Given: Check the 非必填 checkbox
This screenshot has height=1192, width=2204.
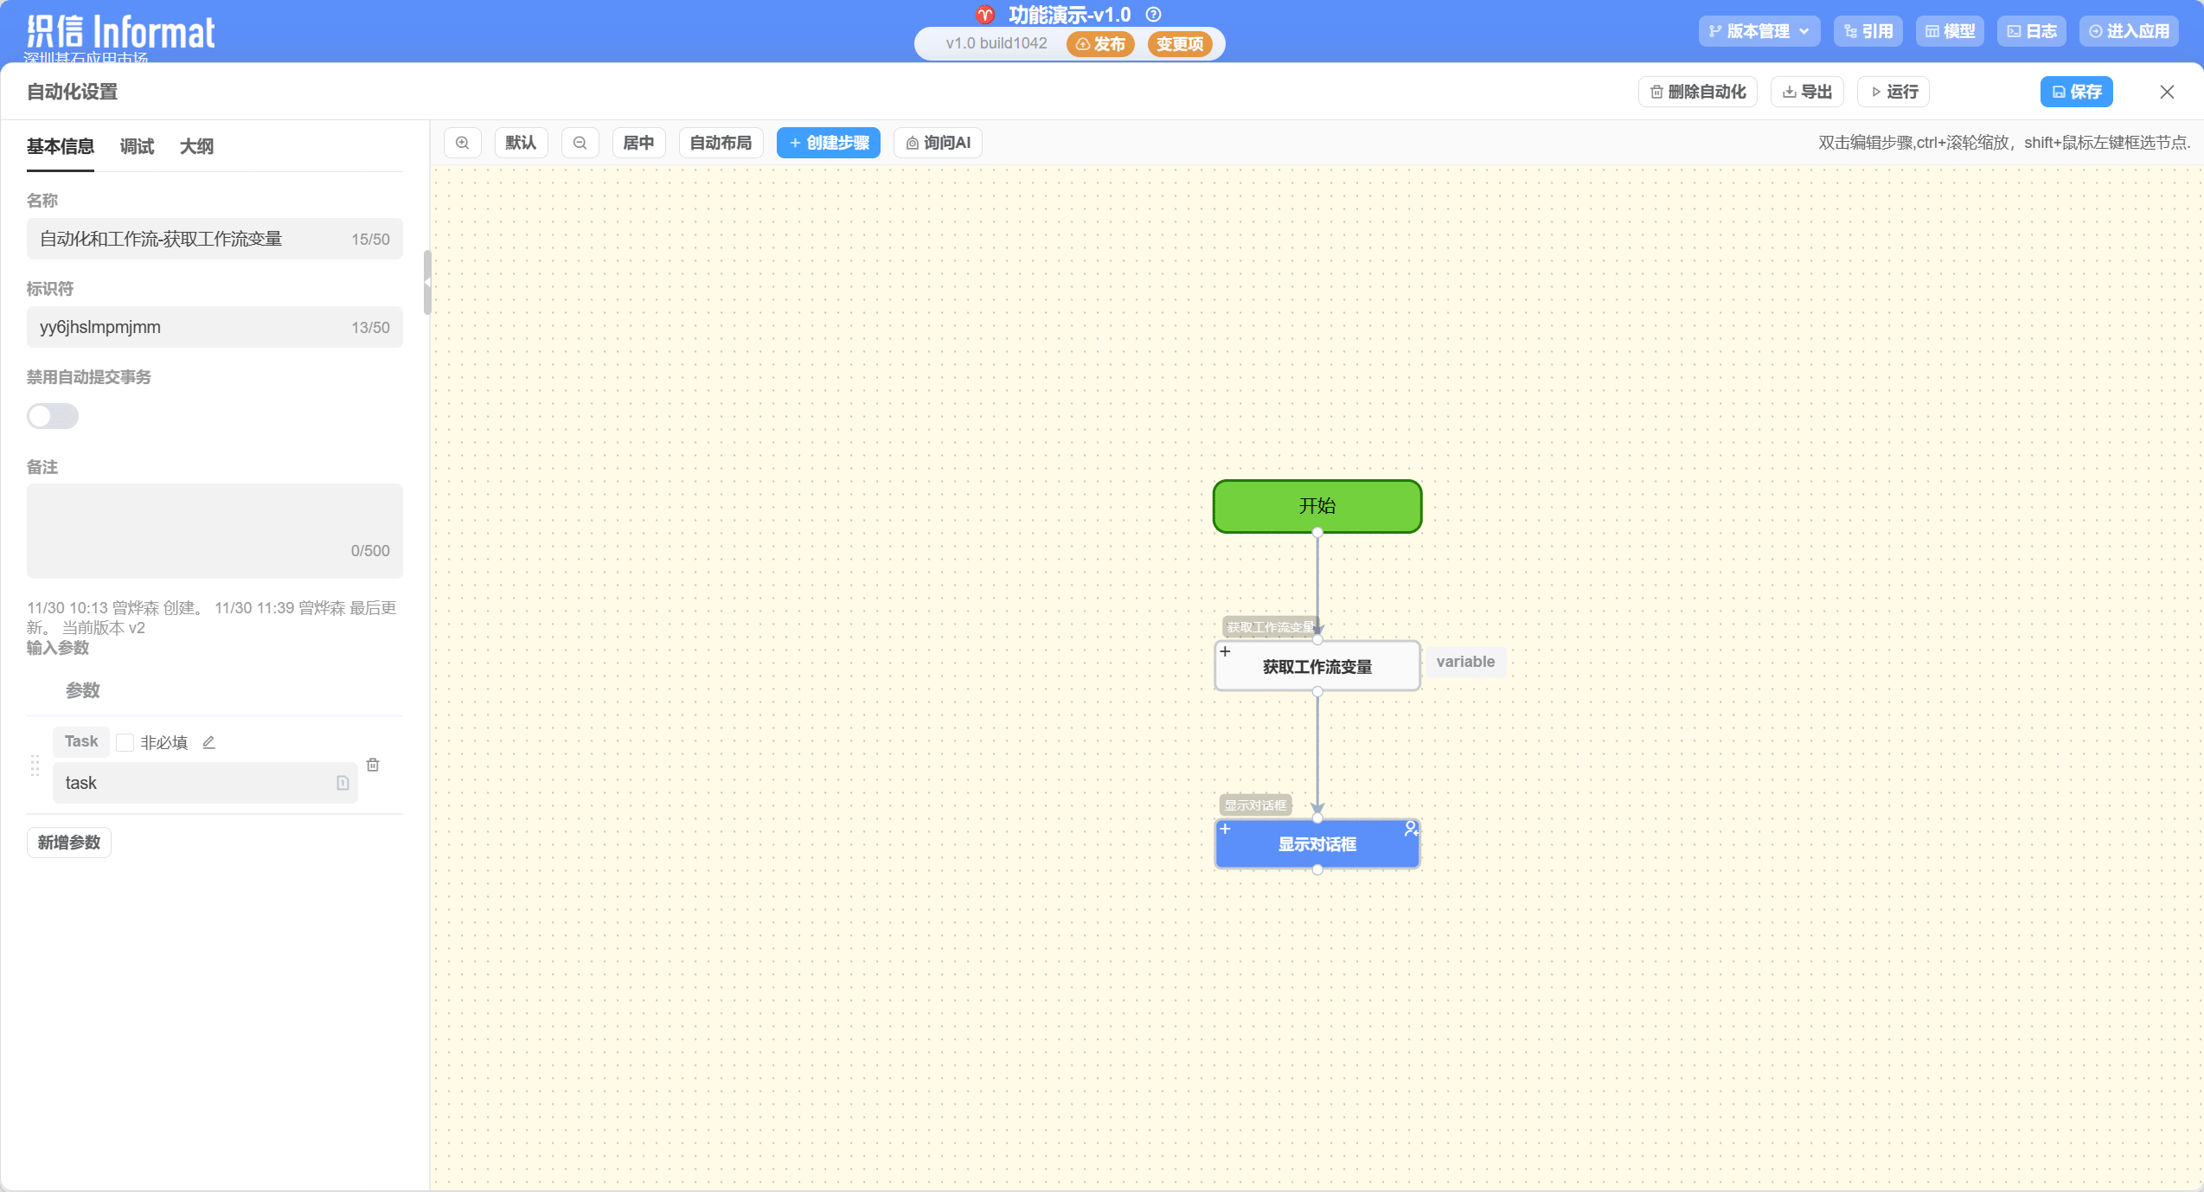Looking at the screenshot, I should click(x=125, y=742).
